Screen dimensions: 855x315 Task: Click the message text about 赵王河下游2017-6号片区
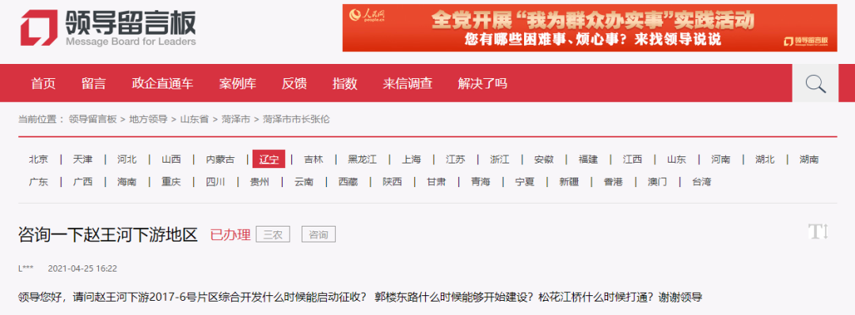pyautogui.click(x=360, y=298)
